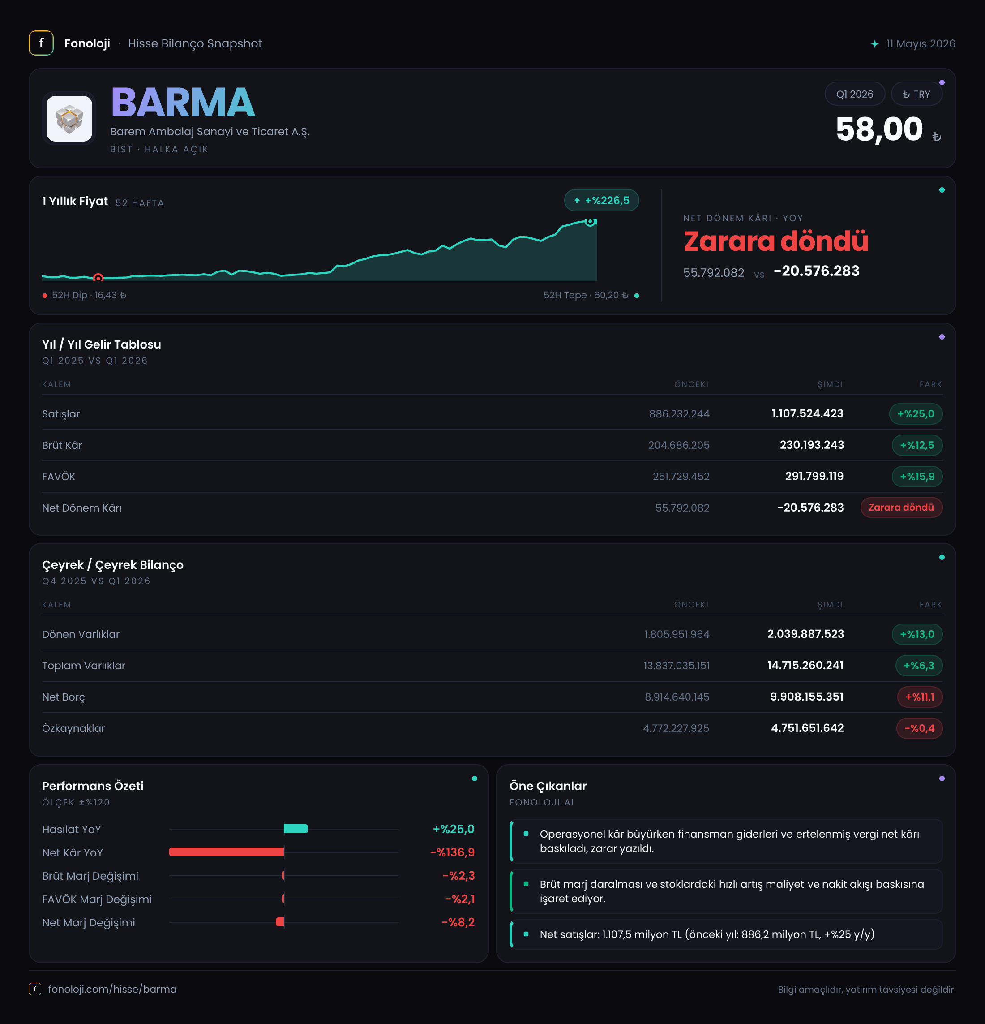Click the Brüt Kâr current value 230.193.243

click(812, 445)
